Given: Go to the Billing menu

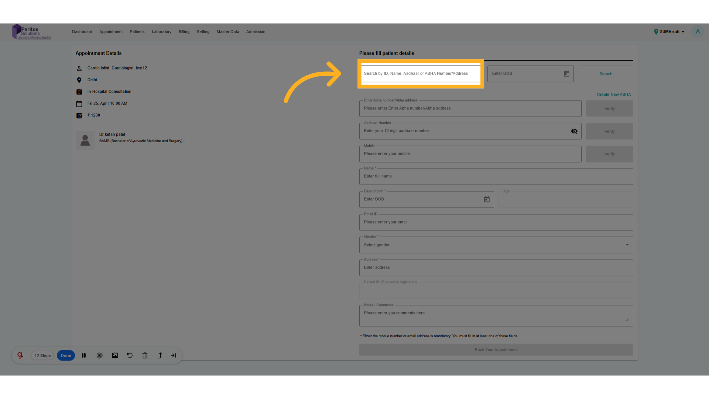Looking at the screenshot, I should coord(184,32).
